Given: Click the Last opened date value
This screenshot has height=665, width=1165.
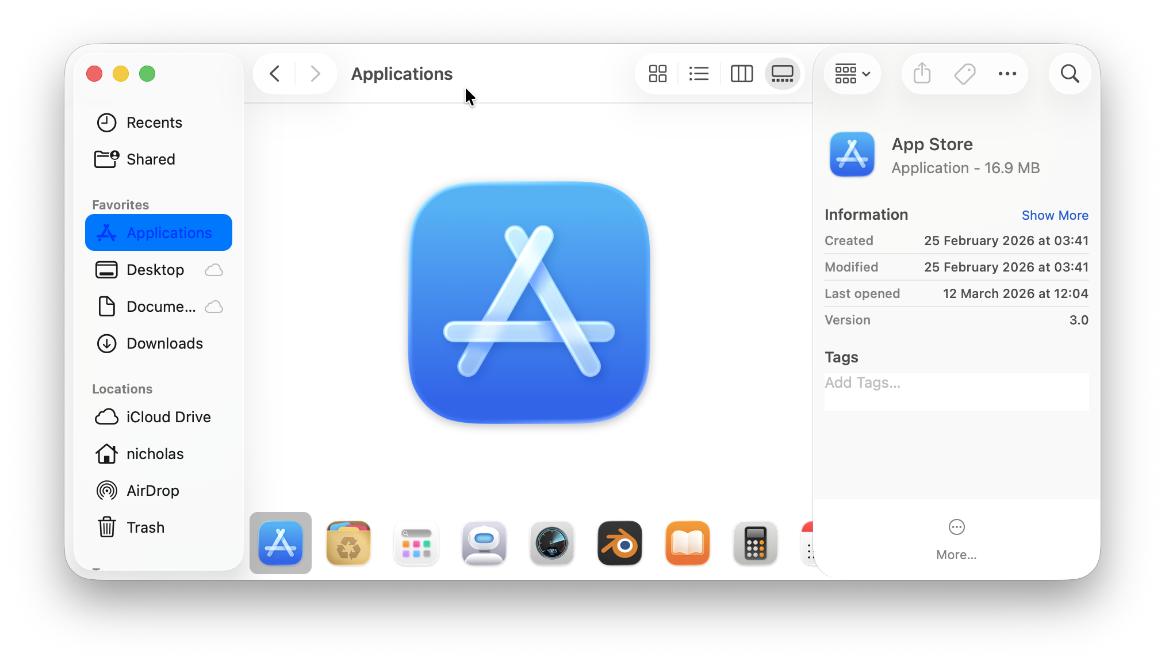Looking at the screenshot, I should coord(1015,293).
